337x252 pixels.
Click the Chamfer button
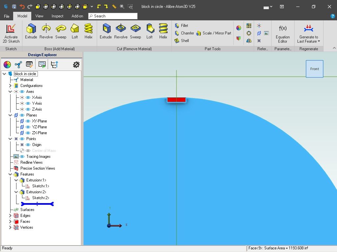[184, 33]
